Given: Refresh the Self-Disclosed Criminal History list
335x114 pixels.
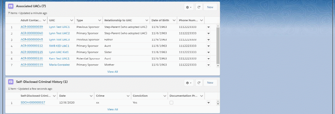Looking at the screenshot, I should click(x=199, y=83).
